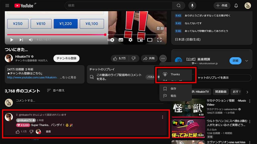This screenshot has width=257, height=144.
Task: Jump to transcript timestamp 9:45
Action: pos(178,23)
